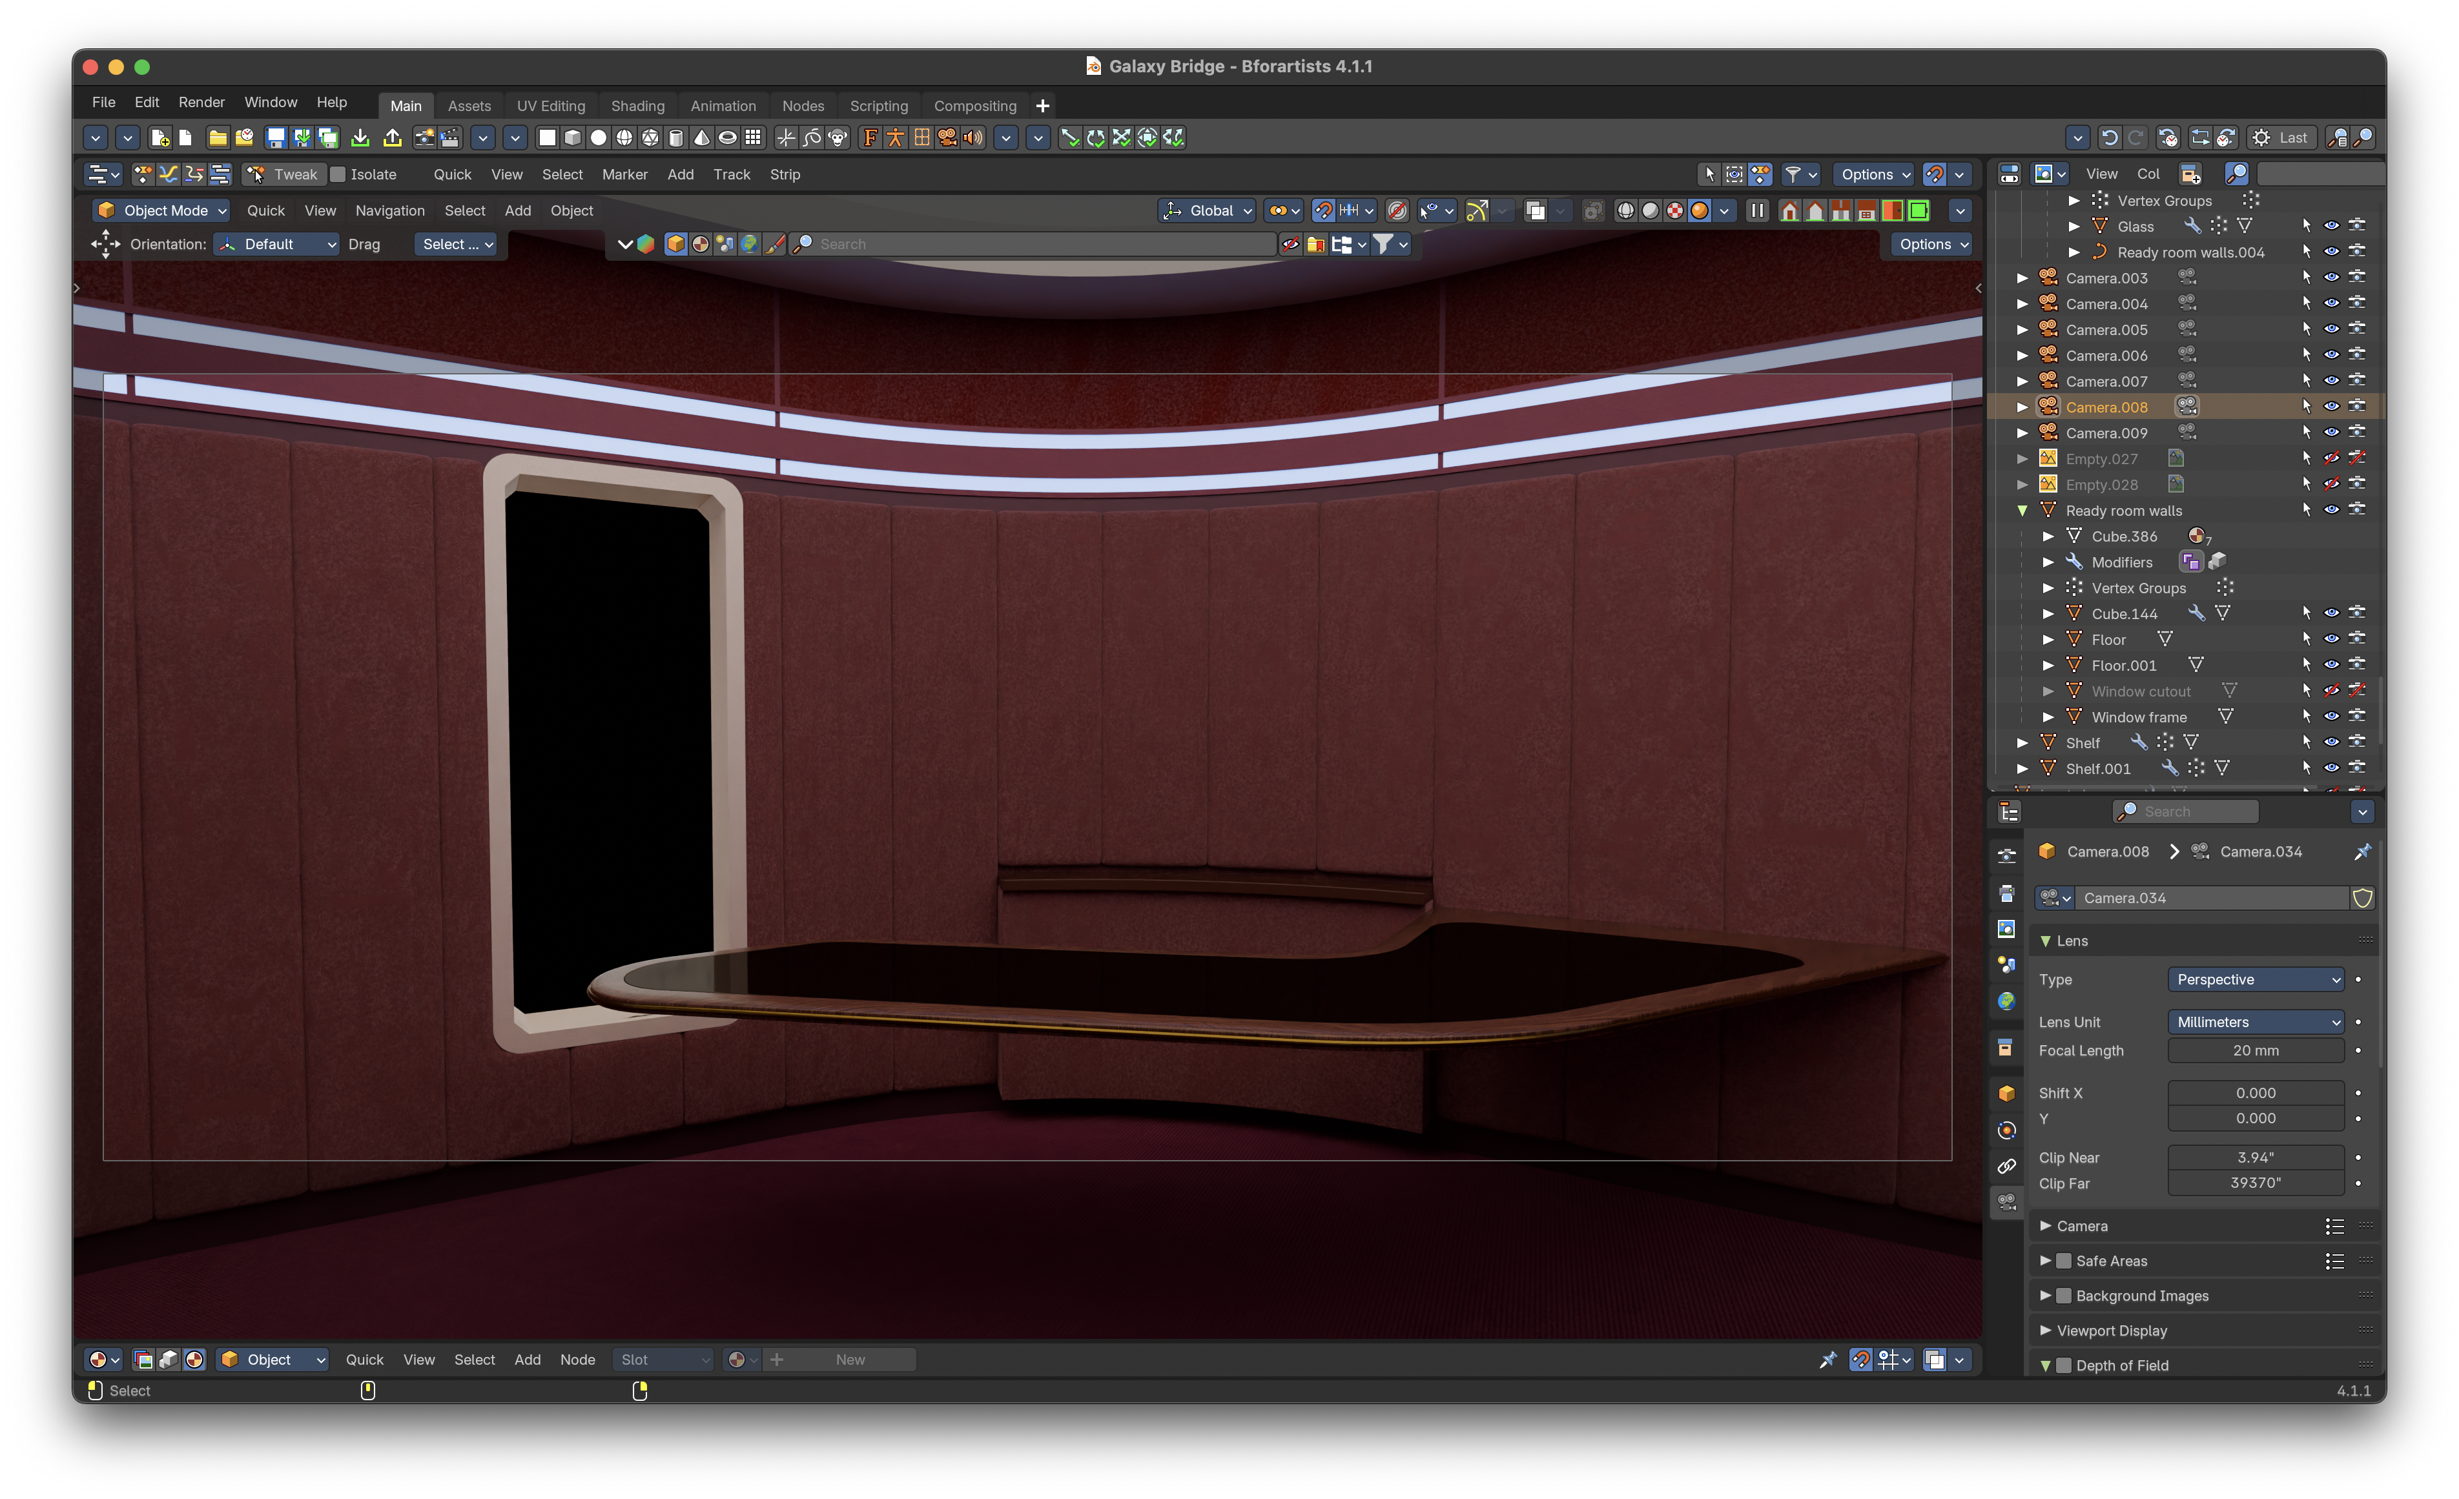Toggle eye icon for Floor.001
This screenshot has width=2459, height=1499.
tap(2331, 666)
